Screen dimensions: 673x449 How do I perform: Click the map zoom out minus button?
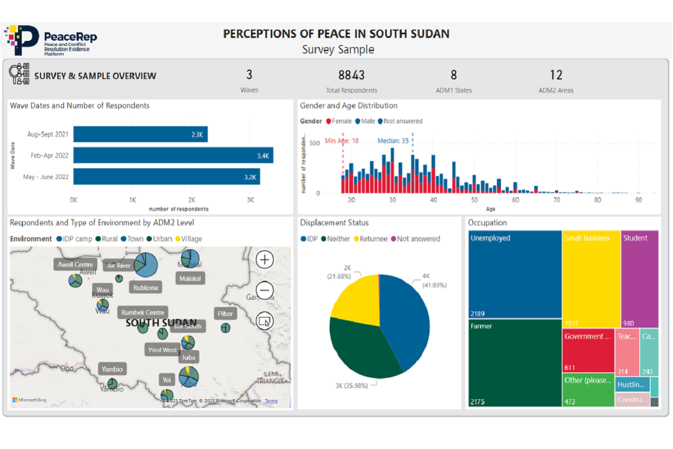click(264, 290)
